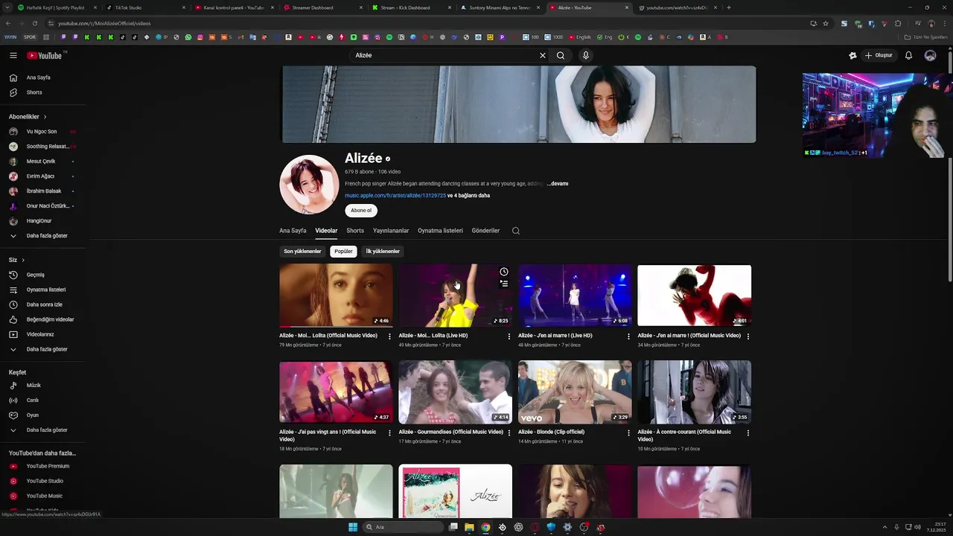
Task: Open Videolarınız in sidebar
Action: [40, 334]
